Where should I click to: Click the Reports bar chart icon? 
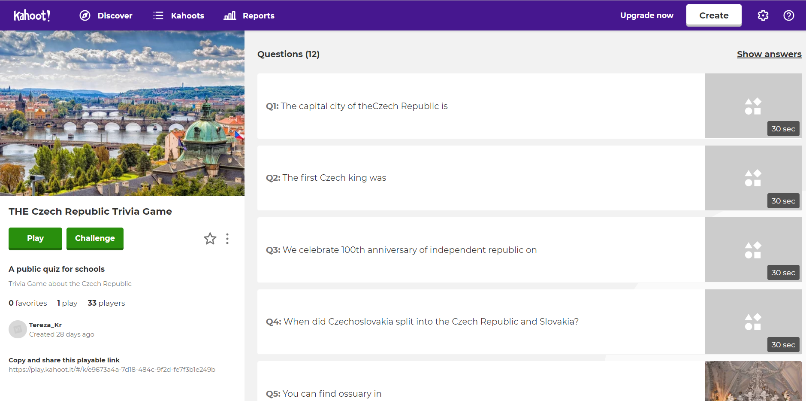point(230,15)
